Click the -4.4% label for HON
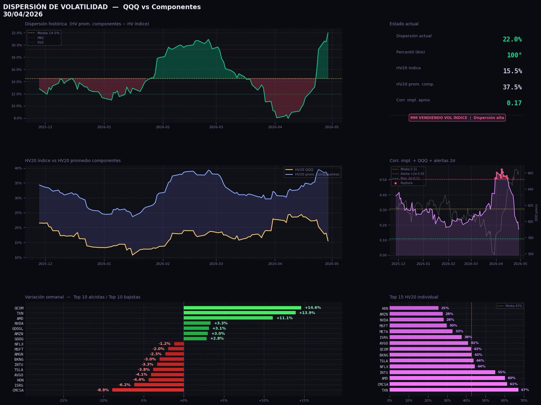 [139, 380]
